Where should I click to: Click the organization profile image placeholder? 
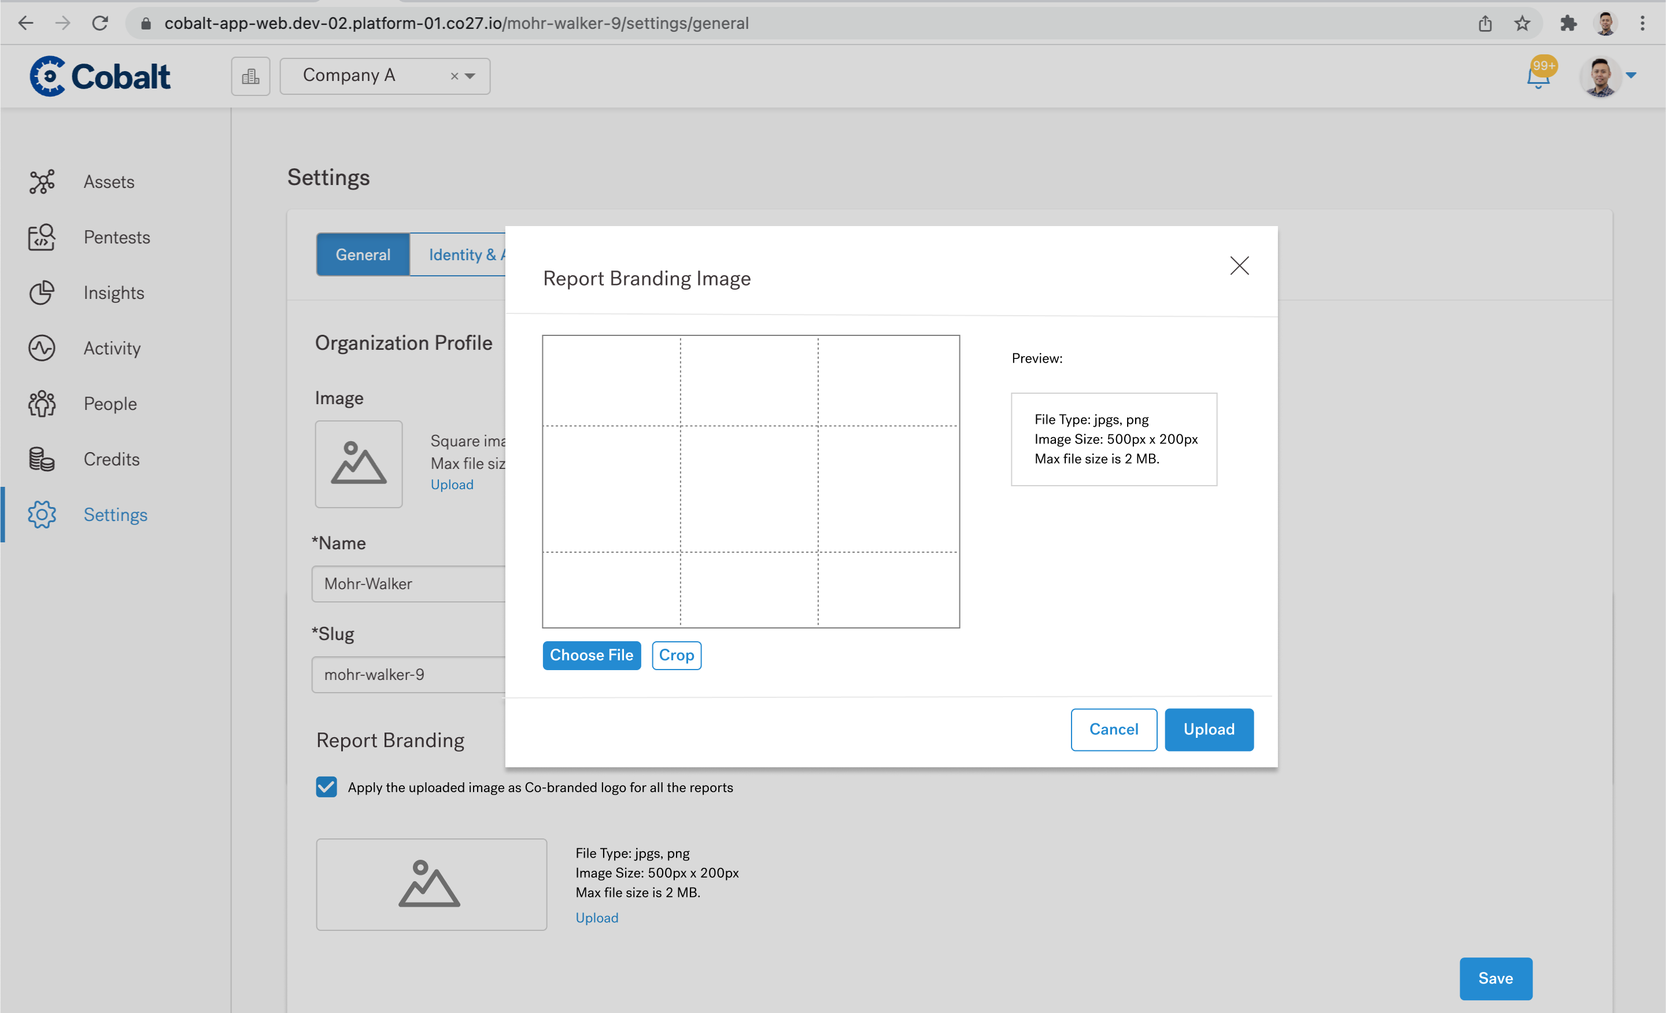click(359, 464)
